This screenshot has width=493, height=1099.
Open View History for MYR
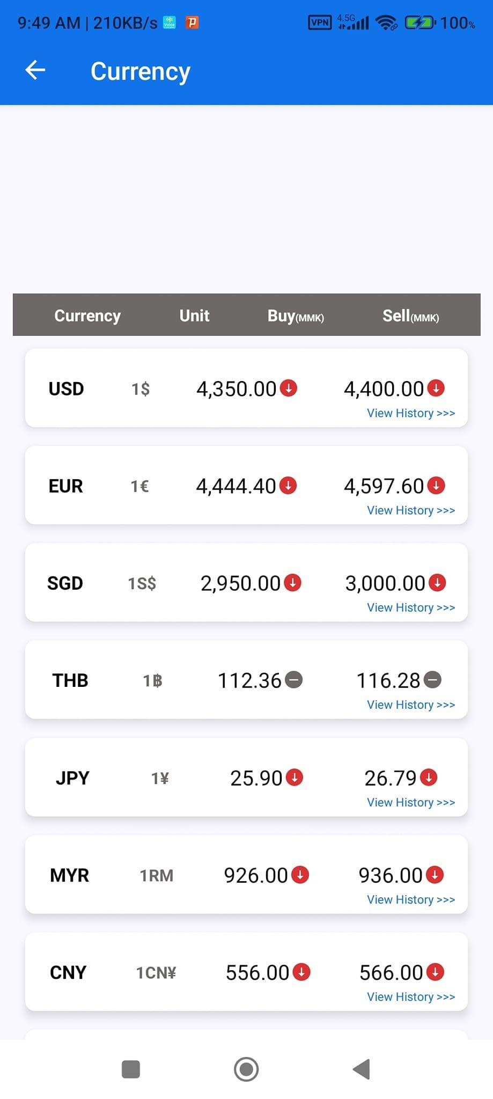click(x=411, y=899)
